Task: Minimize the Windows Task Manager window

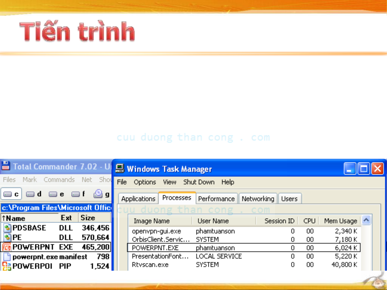Action: [350, 169]
